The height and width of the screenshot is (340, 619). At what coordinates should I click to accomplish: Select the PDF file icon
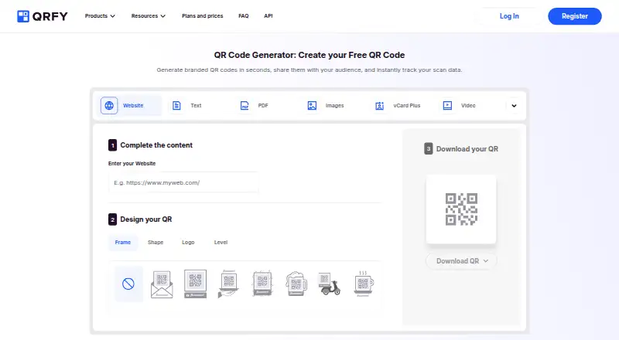pyautogui.click(x=245, y=106)
